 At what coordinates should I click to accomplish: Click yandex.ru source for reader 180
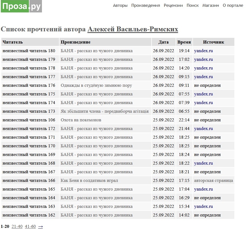click(x=203, y=51)
